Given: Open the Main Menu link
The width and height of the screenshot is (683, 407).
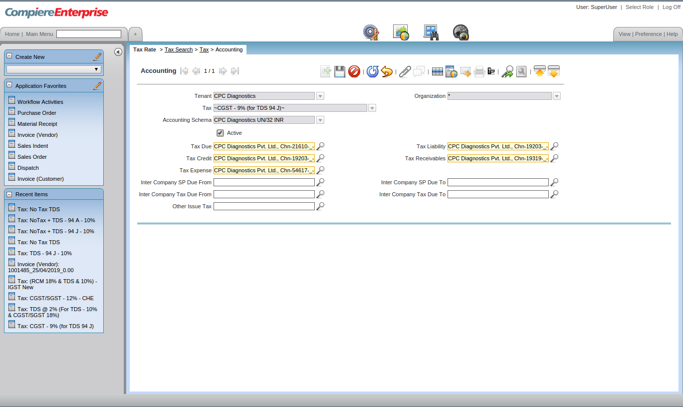Looking at the screenshot, I should pyautogui.click(x=39, y=34).
